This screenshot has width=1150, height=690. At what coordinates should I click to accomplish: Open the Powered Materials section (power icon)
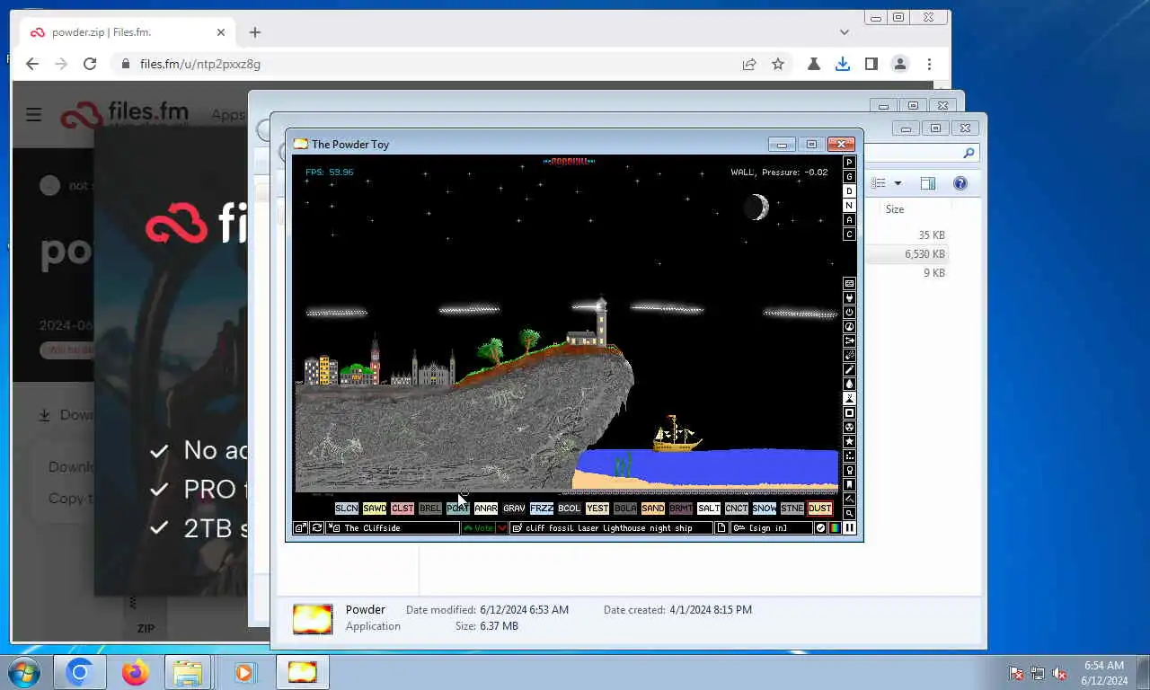pyautogui.click(x=849, y=312)
